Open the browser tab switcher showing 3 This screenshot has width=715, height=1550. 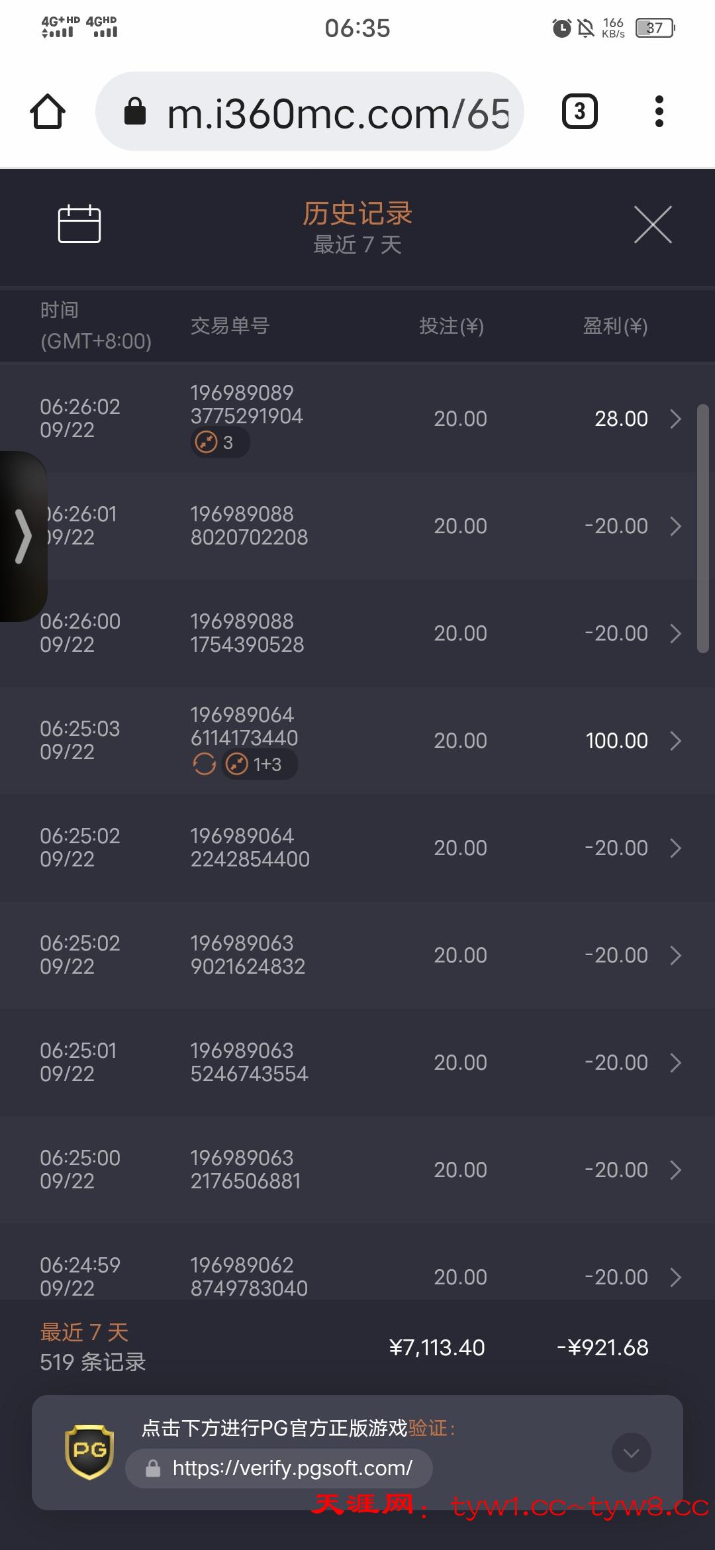[579, 111]
